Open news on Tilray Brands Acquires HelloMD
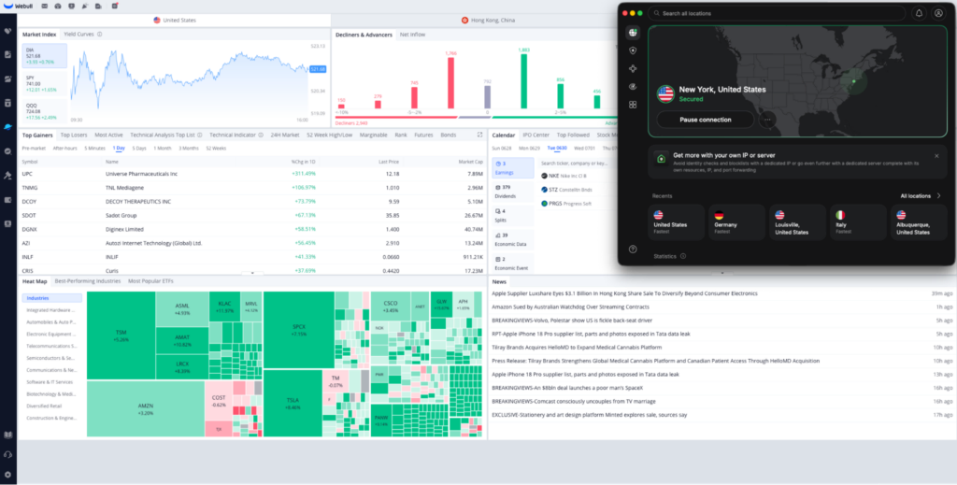This screenshot has width=957, height=485. (x=577, y=347)
